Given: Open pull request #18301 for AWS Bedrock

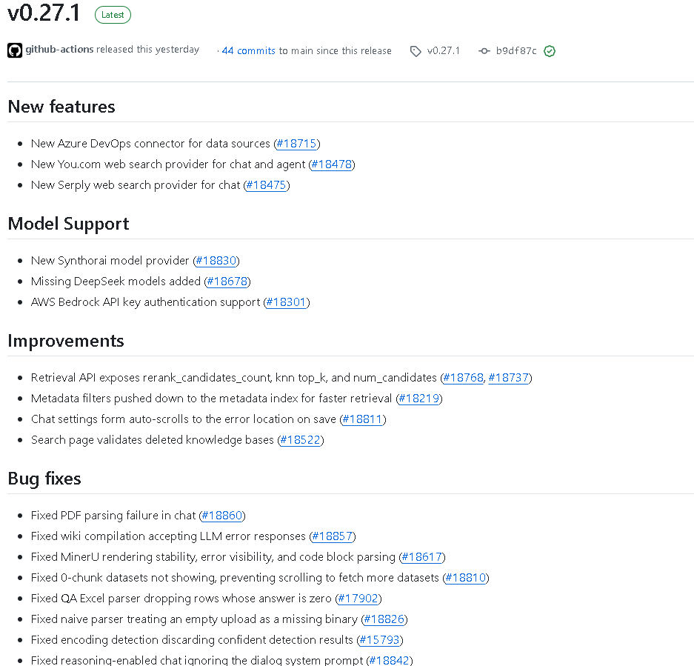Looking at the screenshot, I should (x=287, y=302).
